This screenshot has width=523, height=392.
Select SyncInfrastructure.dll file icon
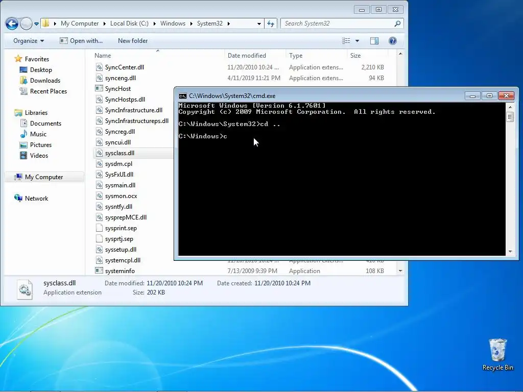tap(99, 110)
